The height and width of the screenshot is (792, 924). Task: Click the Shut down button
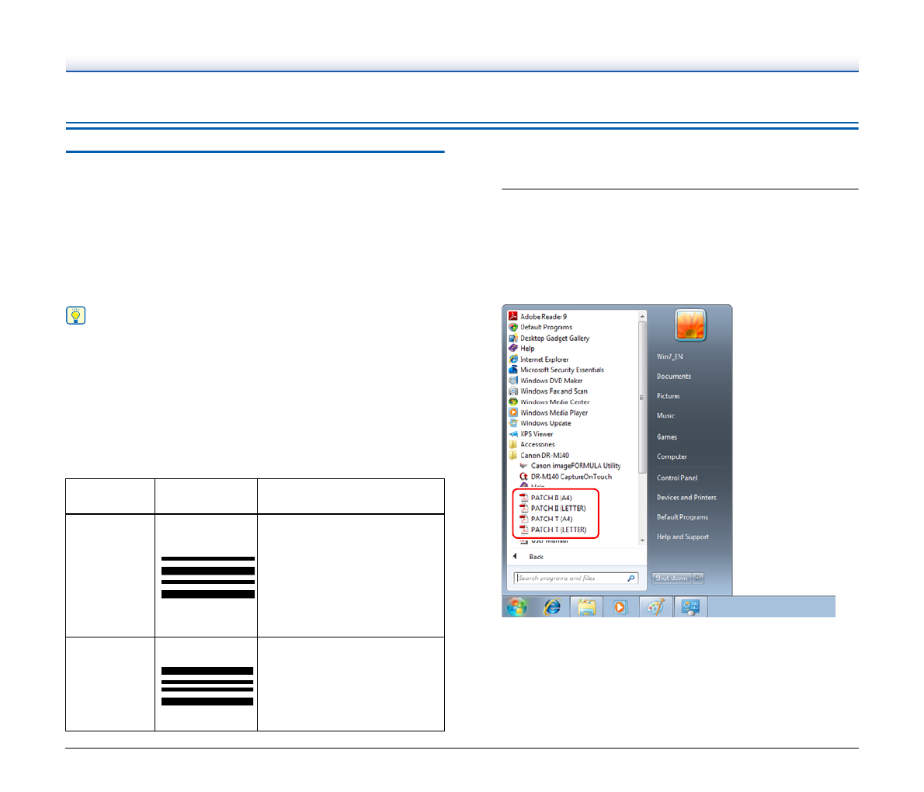(671, 578)
